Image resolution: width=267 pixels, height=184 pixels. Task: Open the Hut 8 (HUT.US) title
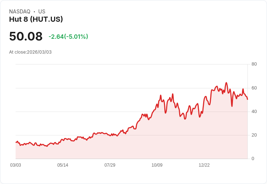pos(36,19)
